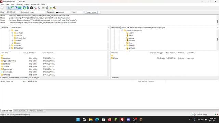
Task: Open the Local site path dropdown
Action: 108,28
